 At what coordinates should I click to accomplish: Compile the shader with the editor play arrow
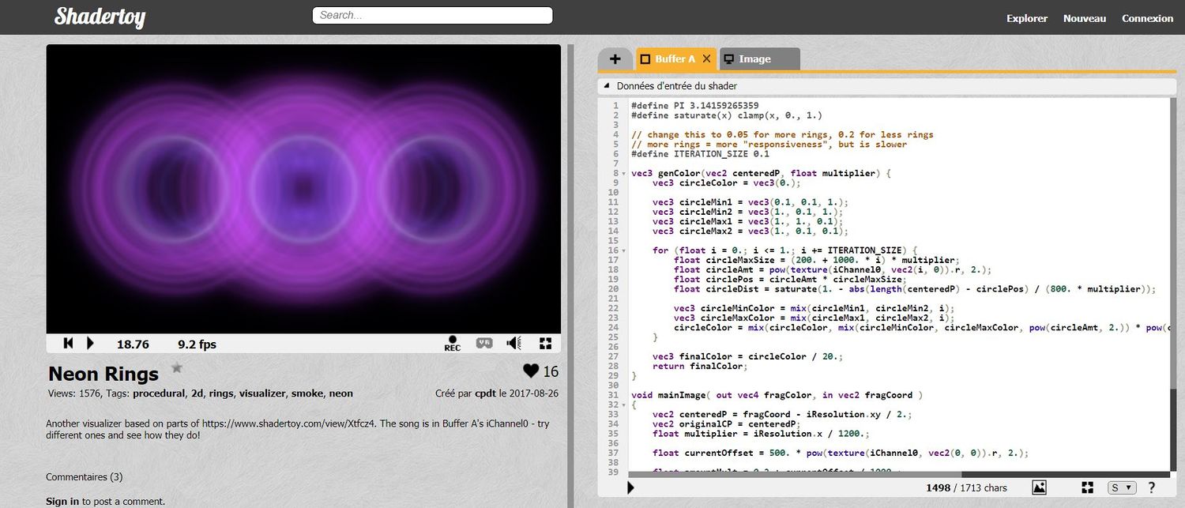click(x=630, y=488)
